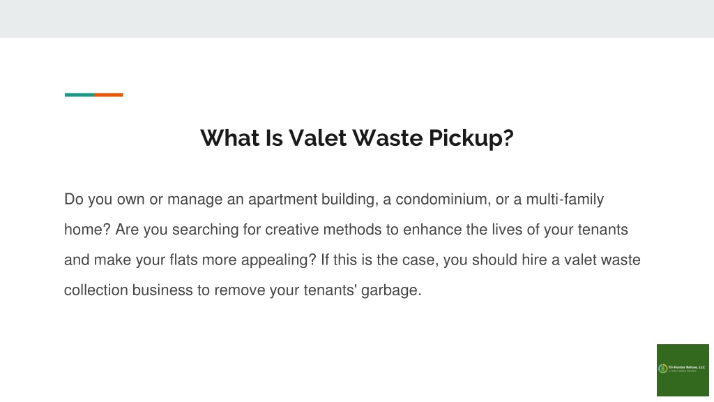Click the orange accent line segment

pos(109,95)
